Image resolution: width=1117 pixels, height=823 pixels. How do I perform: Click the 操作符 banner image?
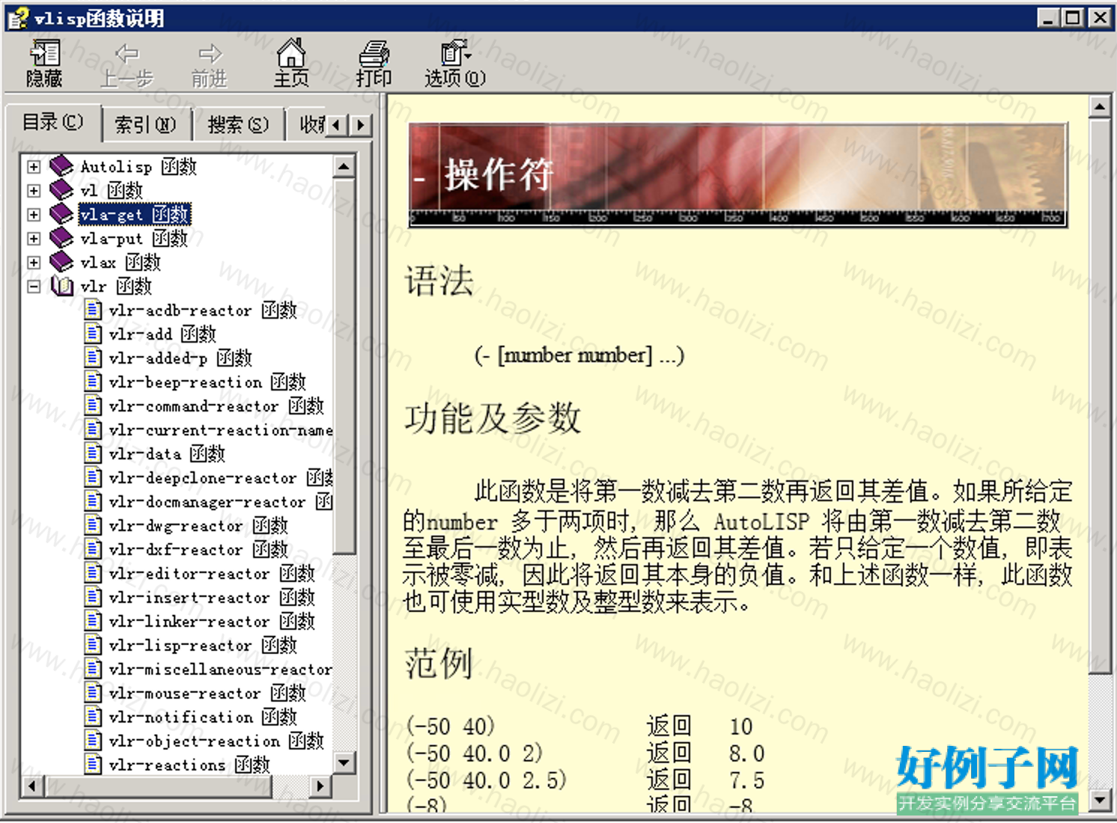pos(738,175)
